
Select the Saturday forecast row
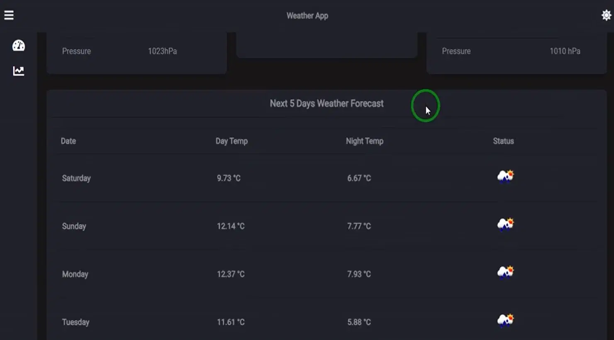point(327,178)
